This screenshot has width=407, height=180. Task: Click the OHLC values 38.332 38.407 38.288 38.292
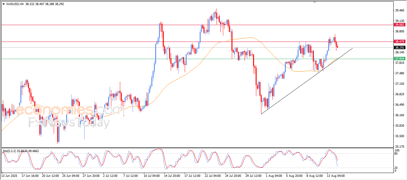click(44, 4)
